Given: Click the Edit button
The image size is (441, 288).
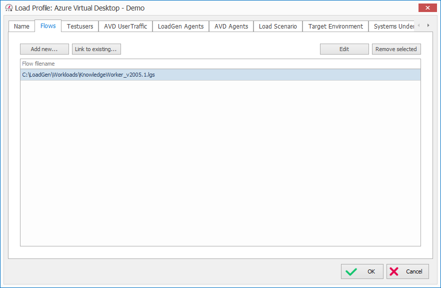Looking at the screenshot, I should pyautogui.click(x=344, y=49).
